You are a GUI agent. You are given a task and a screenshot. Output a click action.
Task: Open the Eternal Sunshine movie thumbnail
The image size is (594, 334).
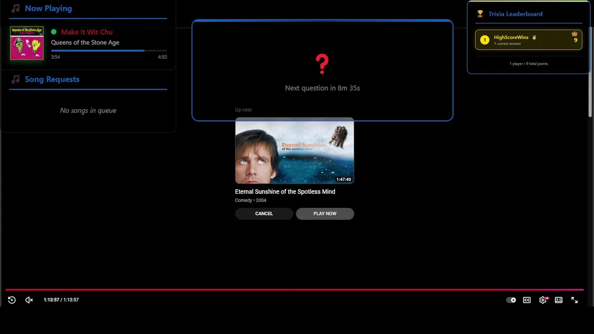click(295, 151)
